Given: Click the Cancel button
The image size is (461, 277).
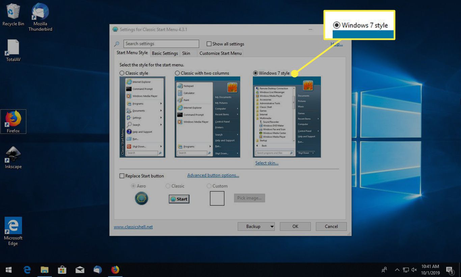Looking at the screenshot, I should pyautogui.click(x=331, y=226).
